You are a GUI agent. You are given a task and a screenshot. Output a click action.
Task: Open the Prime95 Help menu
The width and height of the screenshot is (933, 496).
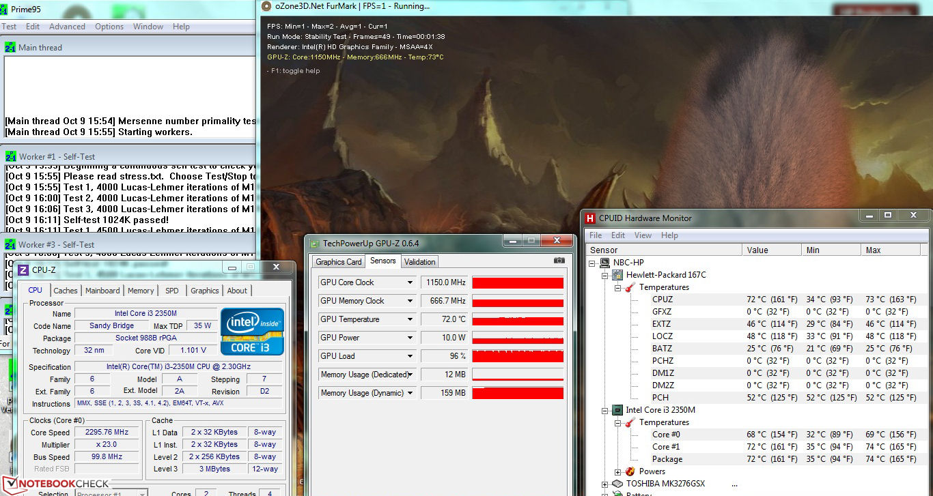(x=181, y=27)
